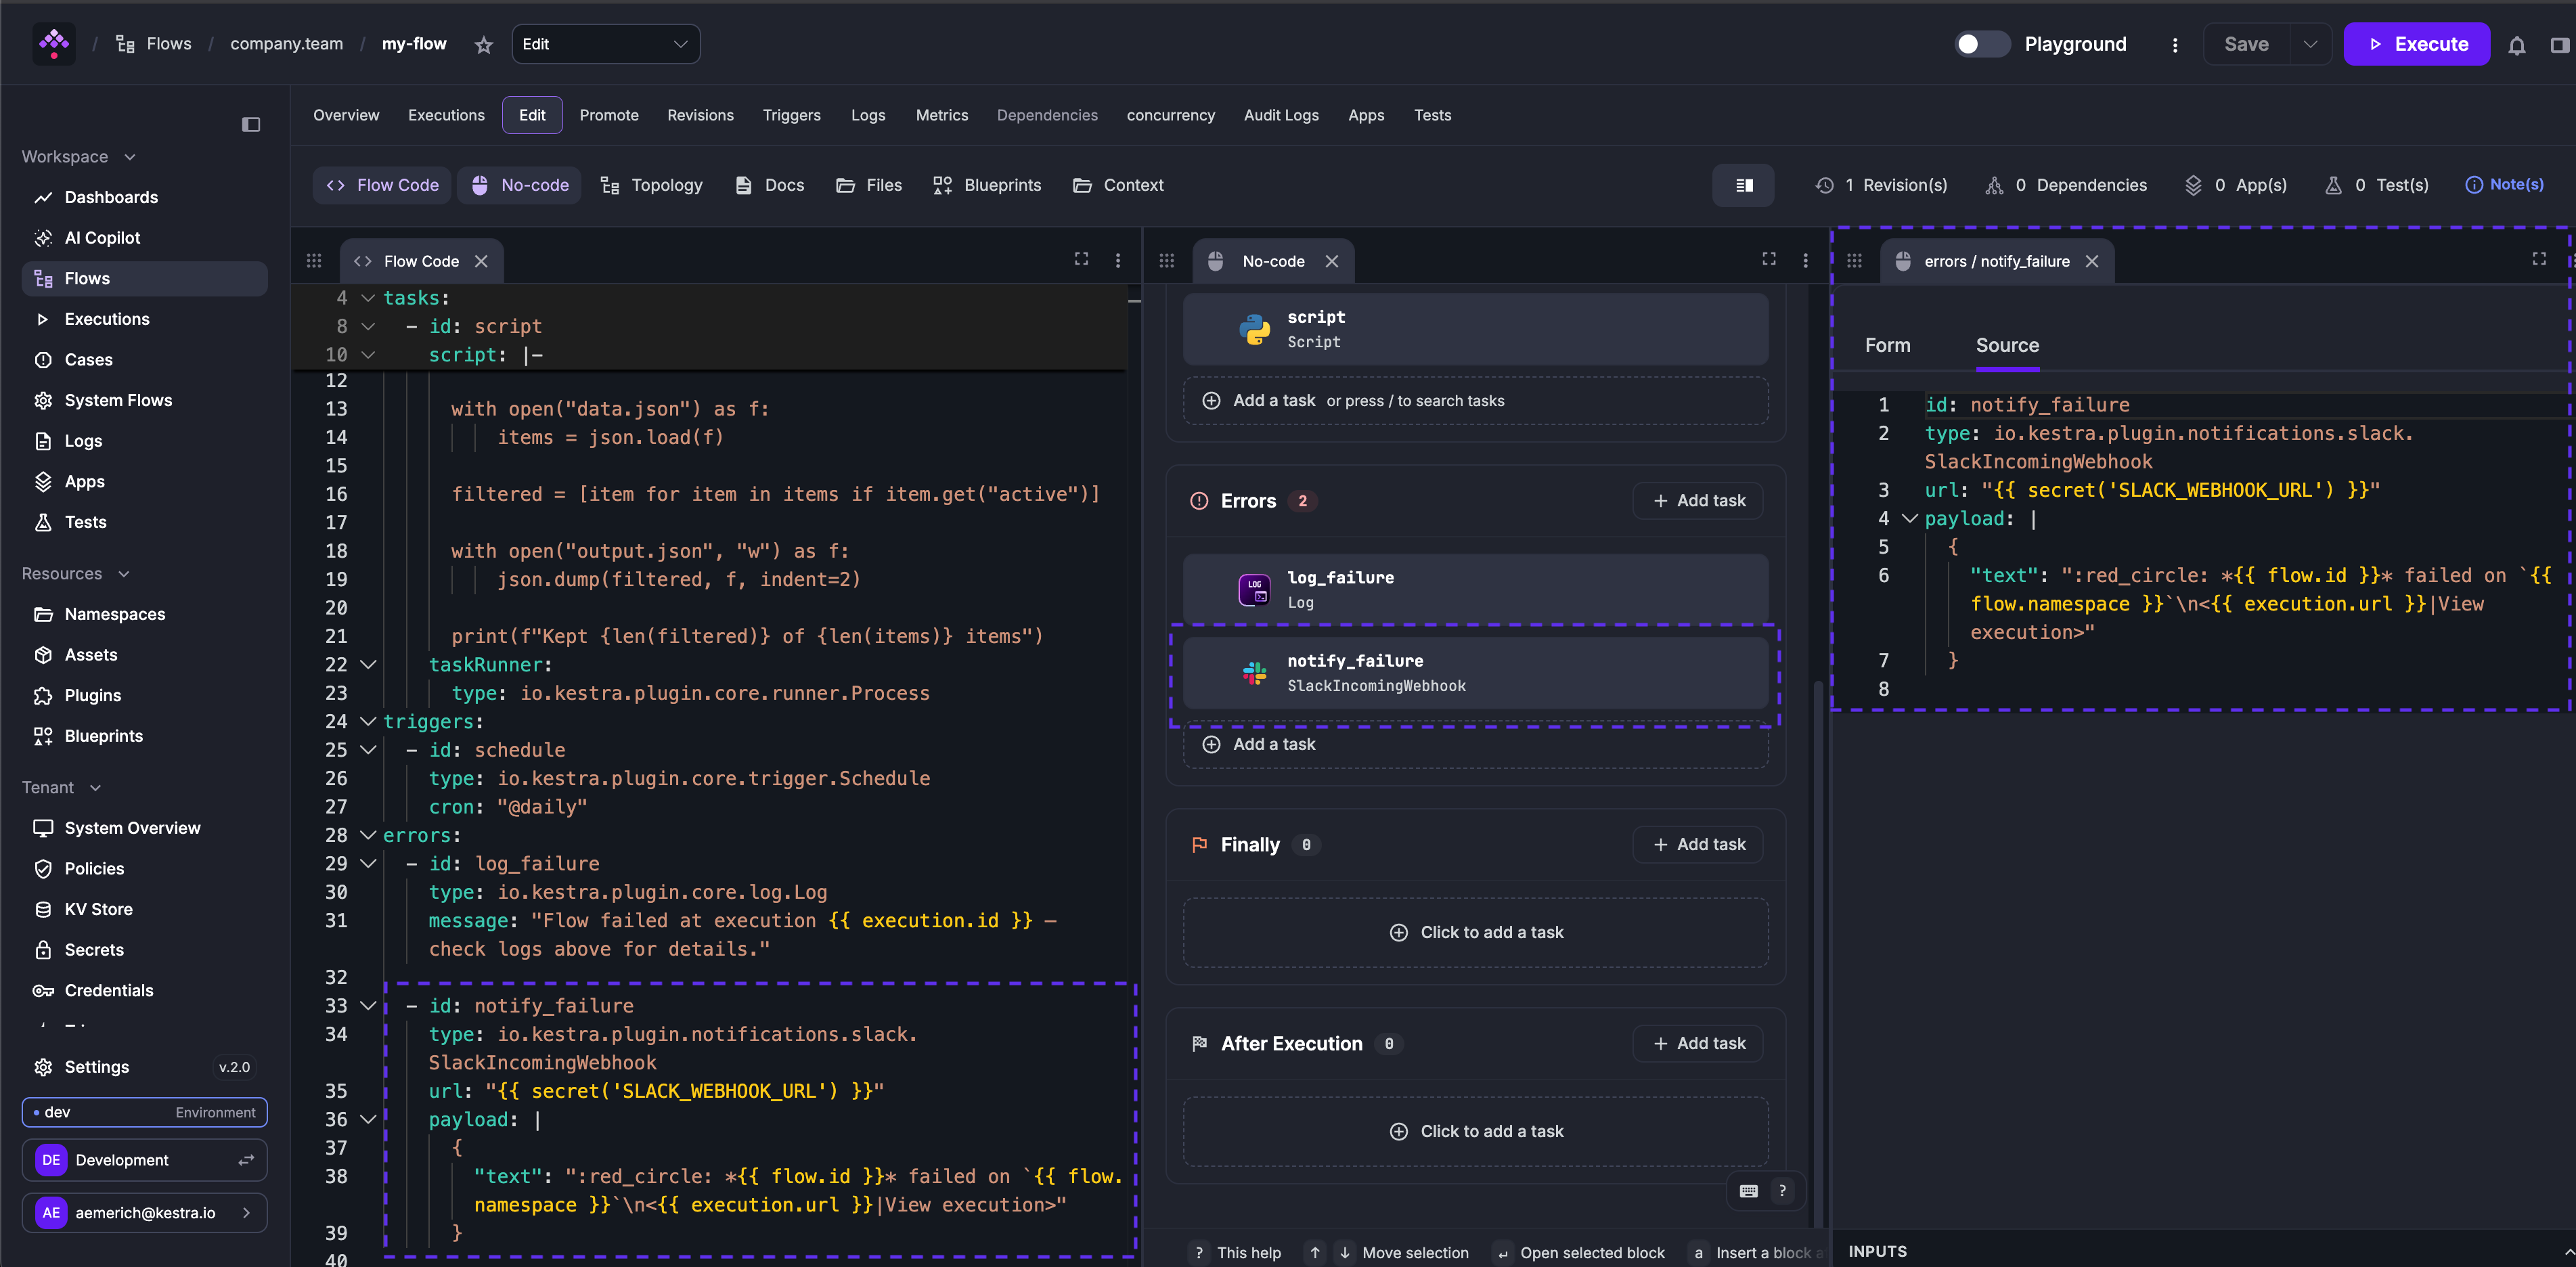Fold the triggers block at line 24

click(x=368, y=721)
